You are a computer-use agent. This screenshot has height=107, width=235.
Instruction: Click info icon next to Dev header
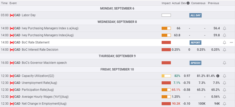[188, 3]
